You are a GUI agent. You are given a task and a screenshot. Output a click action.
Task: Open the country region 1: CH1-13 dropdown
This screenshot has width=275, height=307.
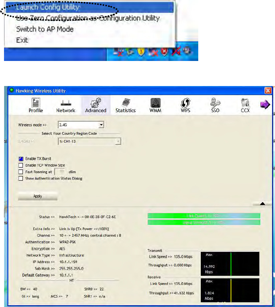pos(89,142)
